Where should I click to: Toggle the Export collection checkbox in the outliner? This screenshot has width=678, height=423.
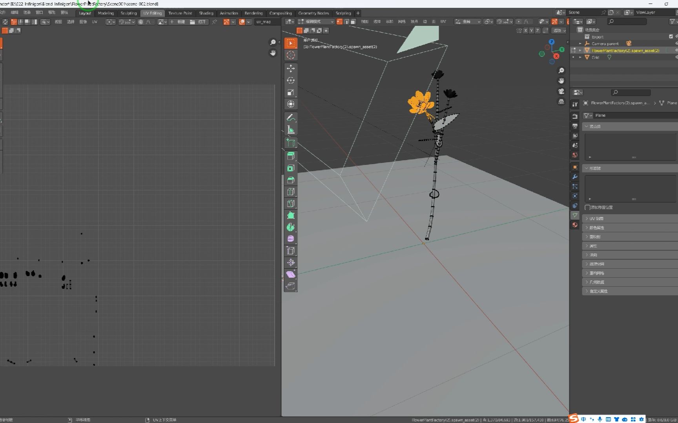[x=671, y=36]
